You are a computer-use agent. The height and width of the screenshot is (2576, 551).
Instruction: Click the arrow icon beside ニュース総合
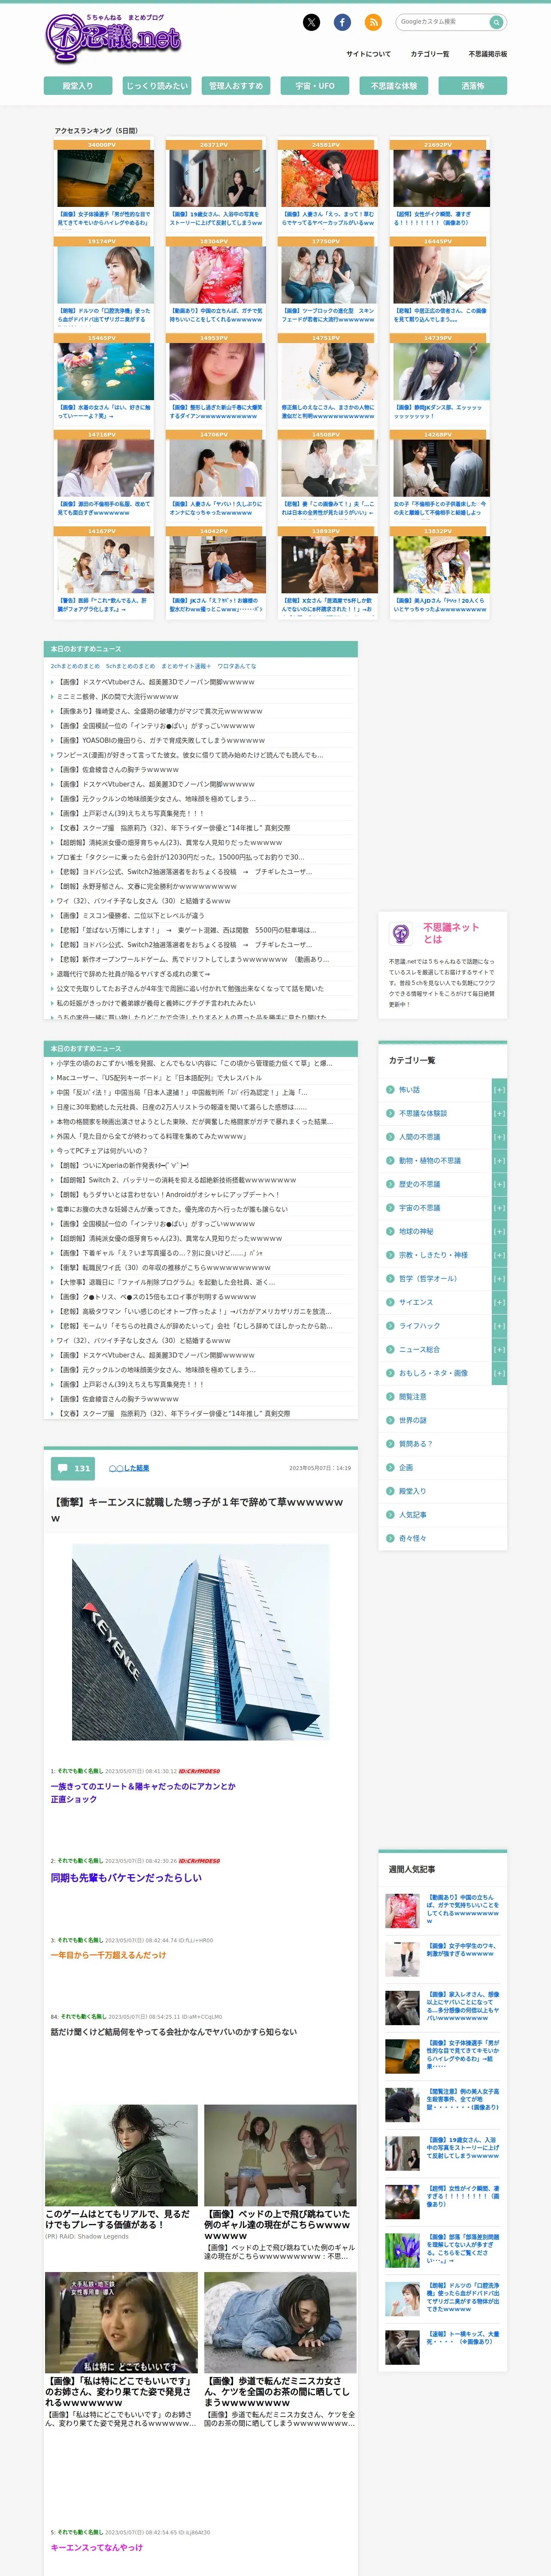(x=390, y=1349)
